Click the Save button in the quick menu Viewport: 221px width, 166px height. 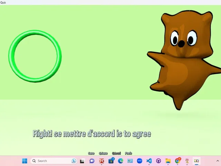tap(91, 153)
